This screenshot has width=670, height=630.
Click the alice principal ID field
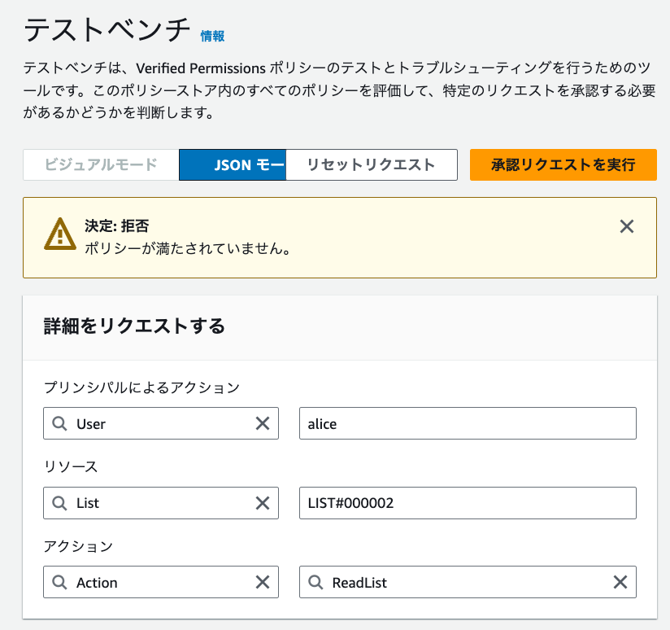coord(468,423)
